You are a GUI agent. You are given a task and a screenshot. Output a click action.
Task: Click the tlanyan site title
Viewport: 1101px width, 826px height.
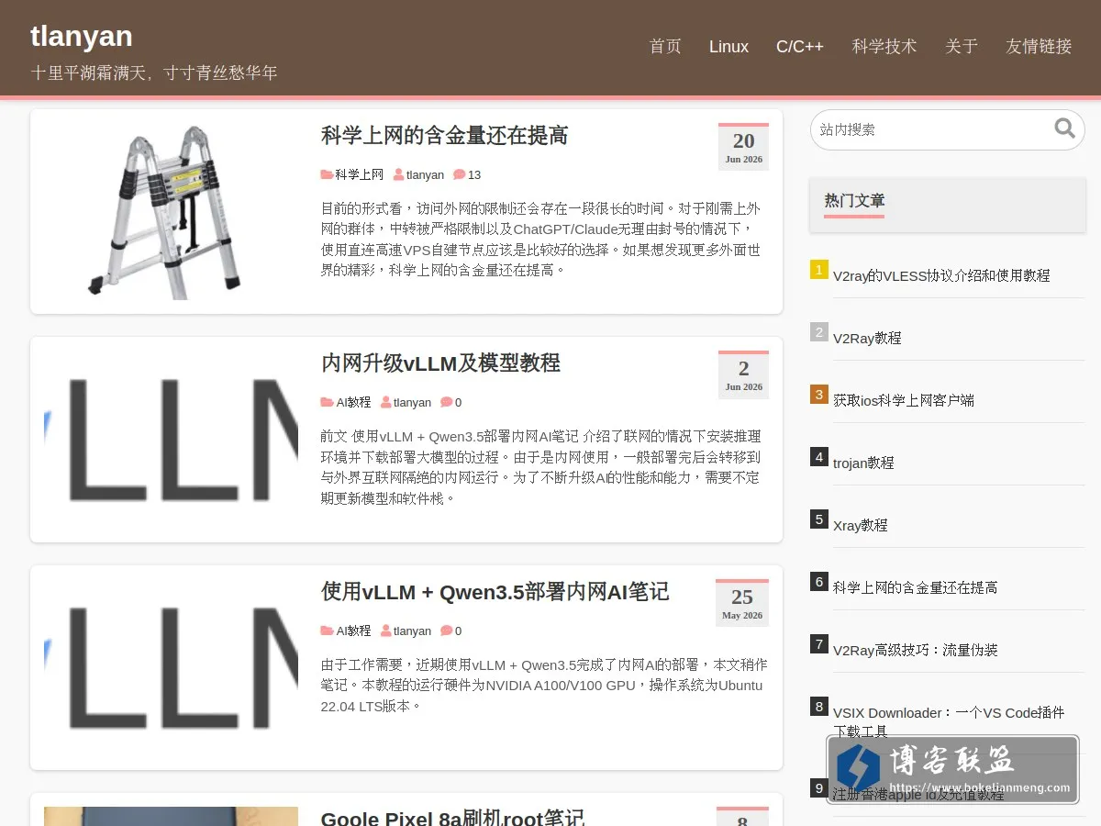(x=82, y=36)
